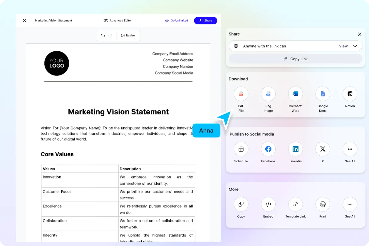Image resolution: width=369 pixels, height=246 pixels.
Task: Click the blue Share button
Action: pyautogui.click(x=205, y=21)
